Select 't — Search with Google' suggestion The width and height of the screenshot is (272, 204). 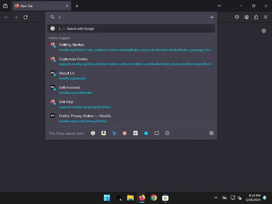[131, 29]
